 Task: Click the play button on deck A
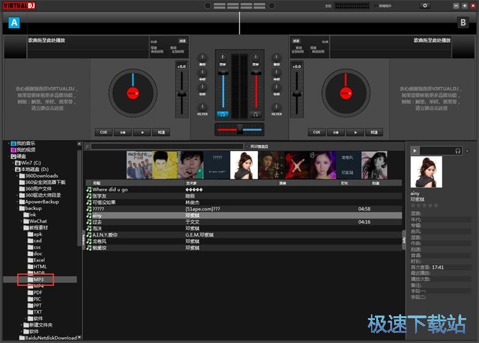[142, 133]
